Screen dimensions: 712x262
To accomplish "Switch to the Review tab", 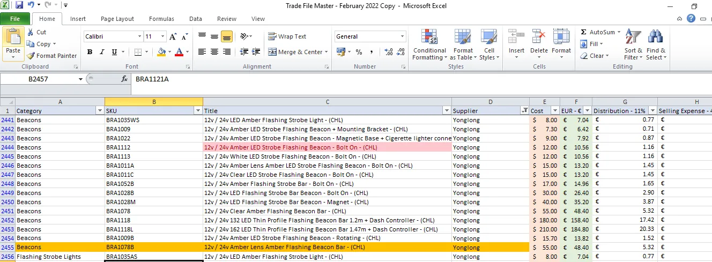I will pos(227,19).
